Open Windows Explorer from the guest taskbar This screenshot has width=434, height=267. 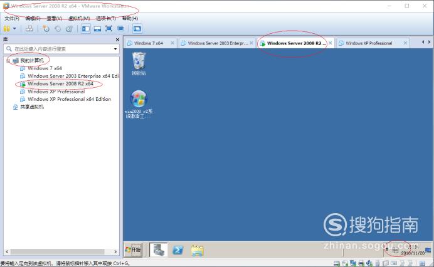[x=197, y=251]
